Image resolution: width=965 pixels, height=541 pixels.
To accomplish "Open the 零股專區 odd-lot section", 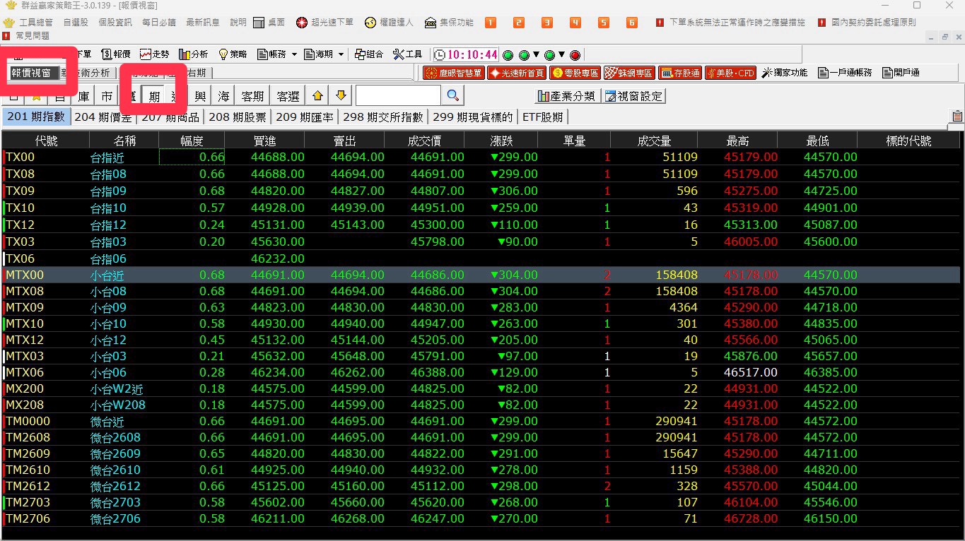I will coord(575,73).
